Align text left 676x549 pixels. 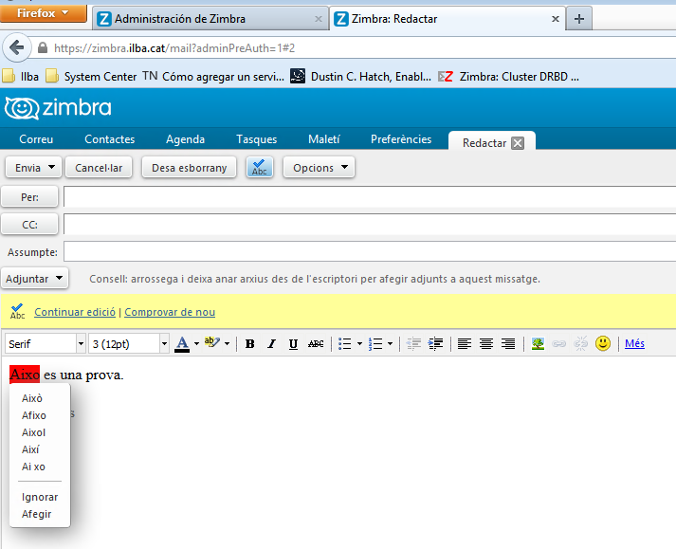[x=465, y=344]
